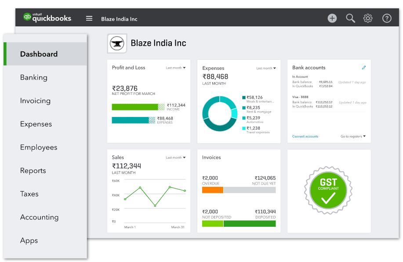Click the QuickBooks logo

(47, 18)
